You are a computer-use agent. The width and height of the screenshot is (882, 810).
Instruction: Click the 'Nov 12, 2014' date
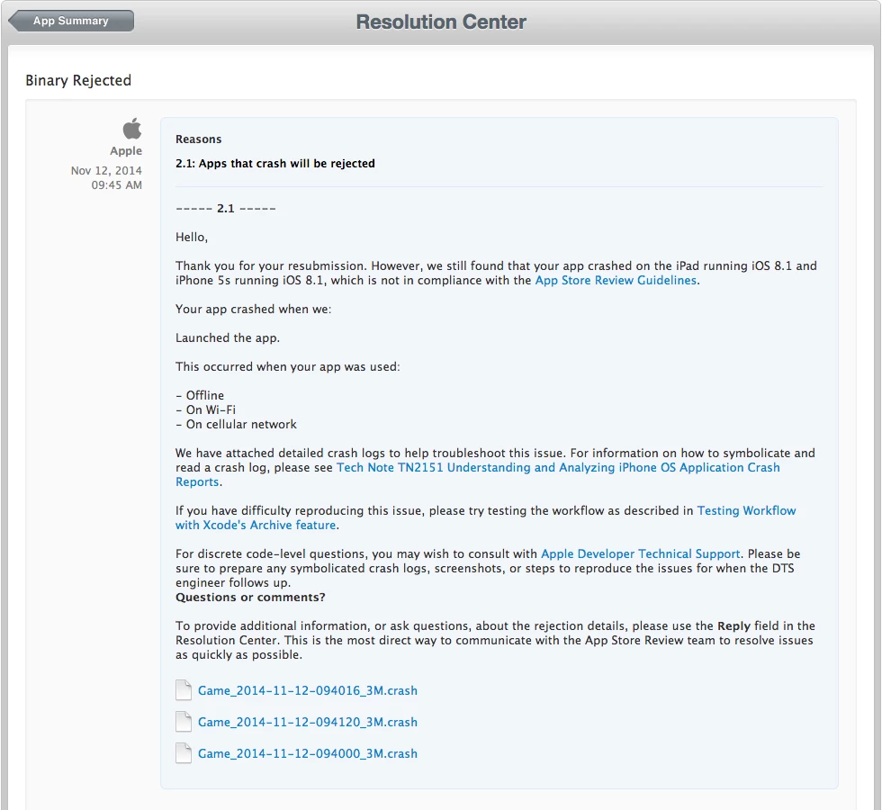click(x=106, y=170)
